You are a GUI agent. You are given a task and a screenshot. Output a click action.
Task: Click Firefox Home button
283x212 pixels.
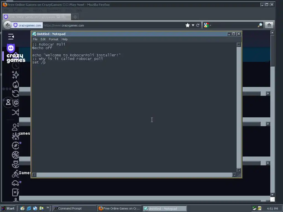[269, 25]
